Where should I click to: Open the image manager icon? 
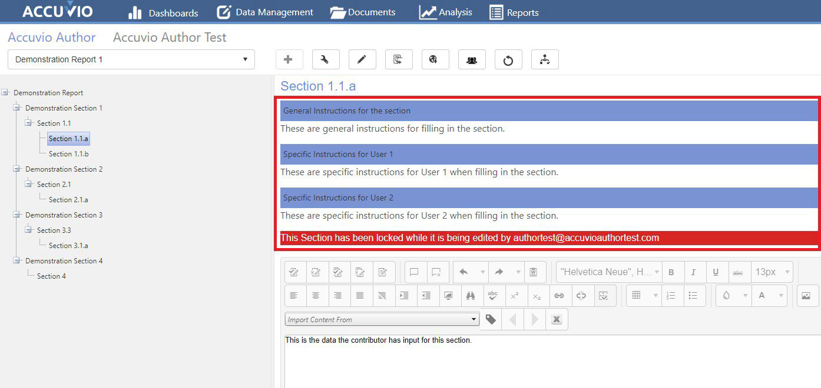(807, 296)
